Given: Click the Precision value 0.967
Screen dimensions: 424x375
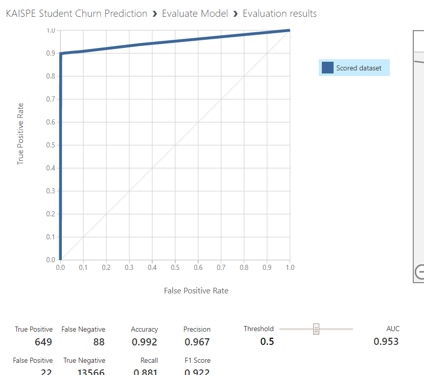Looking at the screenshot, I should coord(197,342).
